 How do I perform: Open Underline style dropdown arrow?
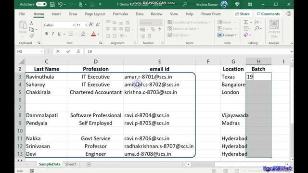click(x=64, y=34)
